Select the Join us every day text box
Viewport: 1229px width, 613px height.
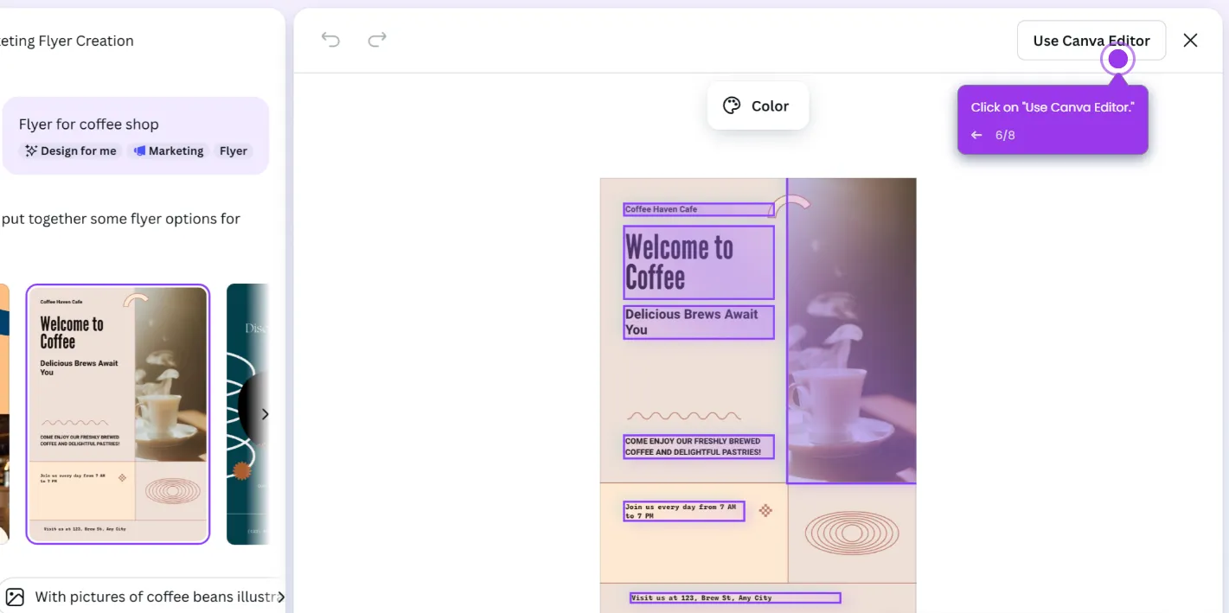point(684,511)
